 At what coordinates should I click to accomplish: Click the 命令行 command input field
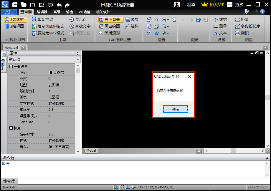point(144,181)
